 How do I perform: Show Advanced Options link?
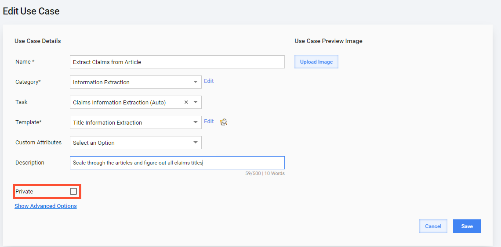coord(46,206)
